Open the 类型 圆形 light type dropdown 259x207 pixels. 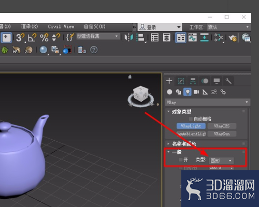point(221,160)
